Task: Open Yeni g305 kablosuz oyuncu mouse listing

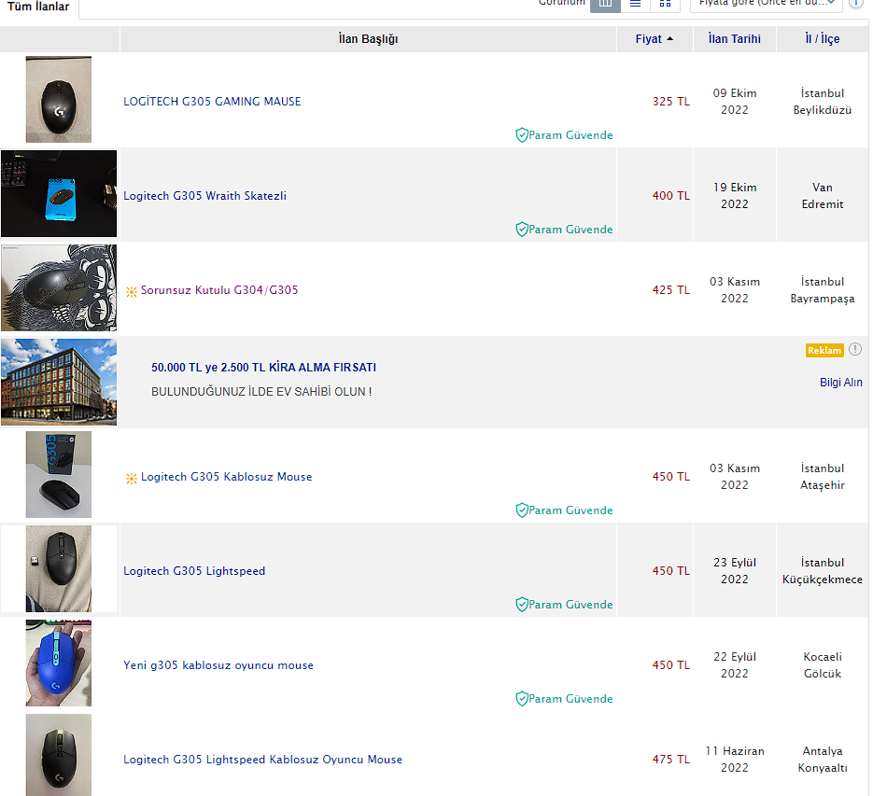Action: (x=218, y=665)
